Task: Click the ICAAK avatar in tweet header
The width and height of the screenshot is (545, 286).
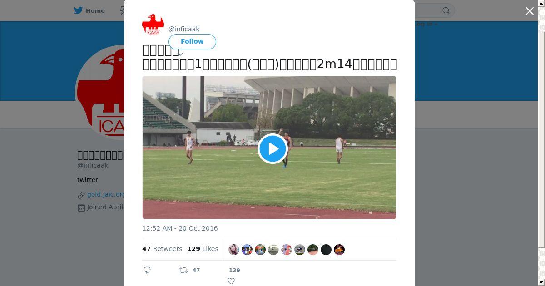Action: [153, 25]
